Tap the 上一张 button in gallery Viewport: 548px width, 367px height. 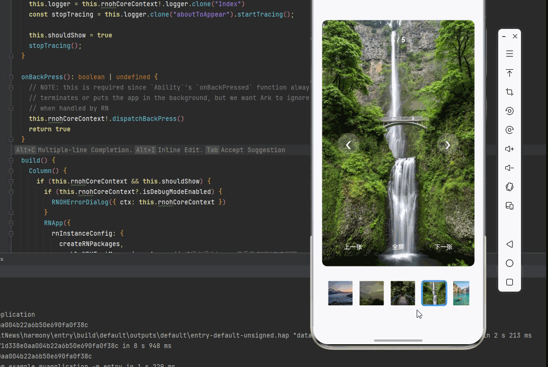click(353, 247)
